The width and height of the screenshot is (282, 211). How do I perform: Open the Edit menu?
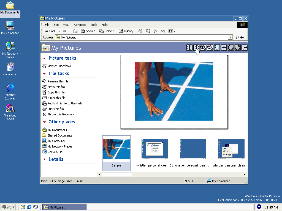(x=56, y=25)
